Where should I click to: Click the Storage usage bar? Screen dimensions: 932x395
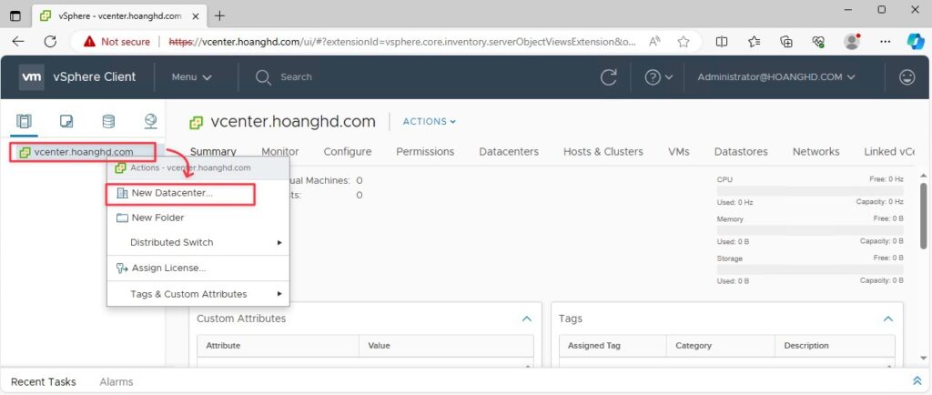[810, 269]
